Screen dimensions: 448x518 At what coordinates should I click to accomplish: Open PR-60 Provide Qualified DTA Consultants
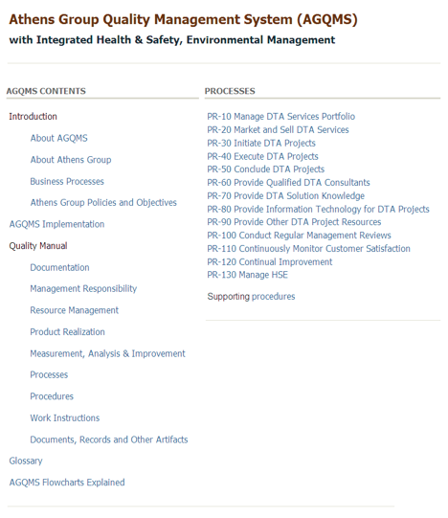(x=288, y=183)
